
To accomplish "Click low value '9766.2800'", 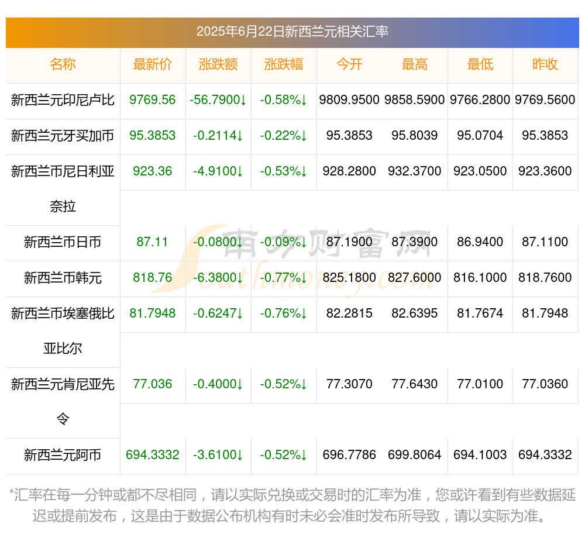I will 480,100.
